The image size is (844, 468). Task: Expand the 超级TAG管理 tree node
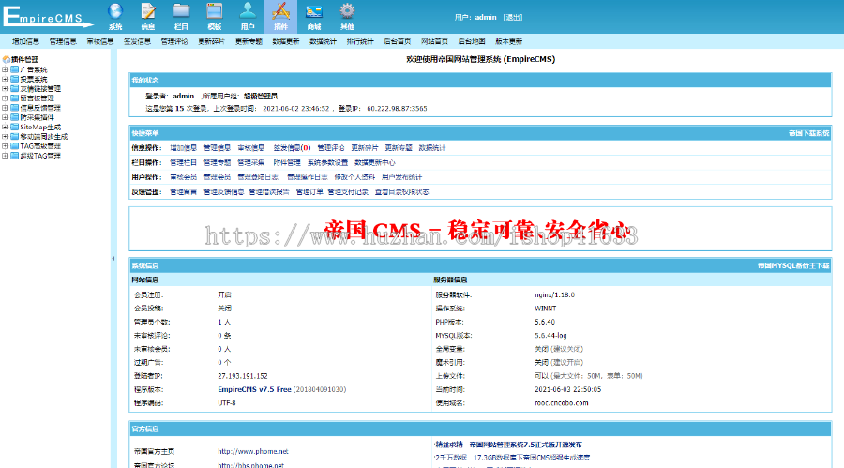coord(5,156)
